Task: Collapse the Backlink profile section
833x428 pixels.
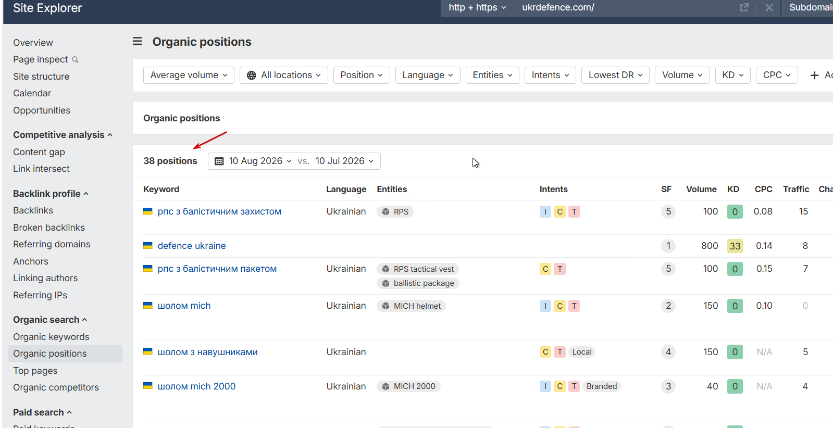Action: [x=51, y=194]
